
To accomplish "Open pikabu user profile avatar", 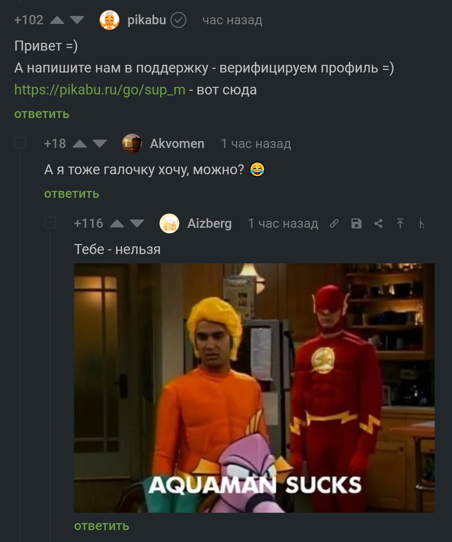I will (x=110, y=20).
